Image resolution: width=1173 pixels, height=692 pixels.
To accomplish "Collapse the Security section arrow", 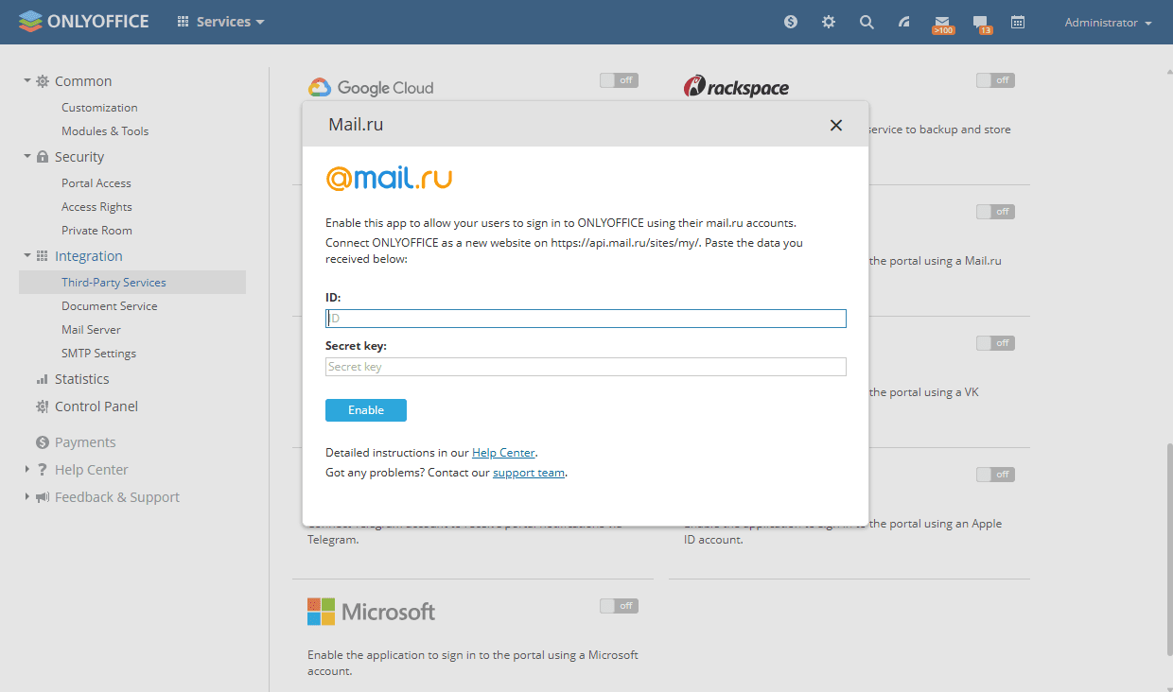I will click(27, 157).
